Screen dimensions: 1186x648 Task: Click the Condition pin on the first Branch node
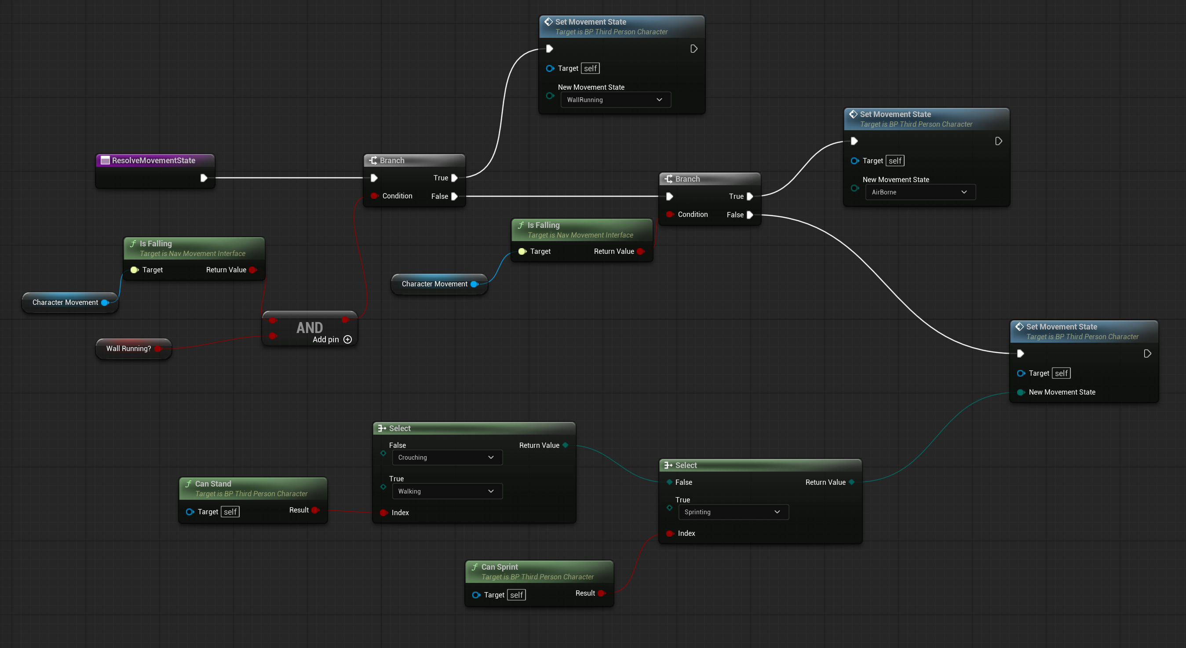(x=374, y=196)
